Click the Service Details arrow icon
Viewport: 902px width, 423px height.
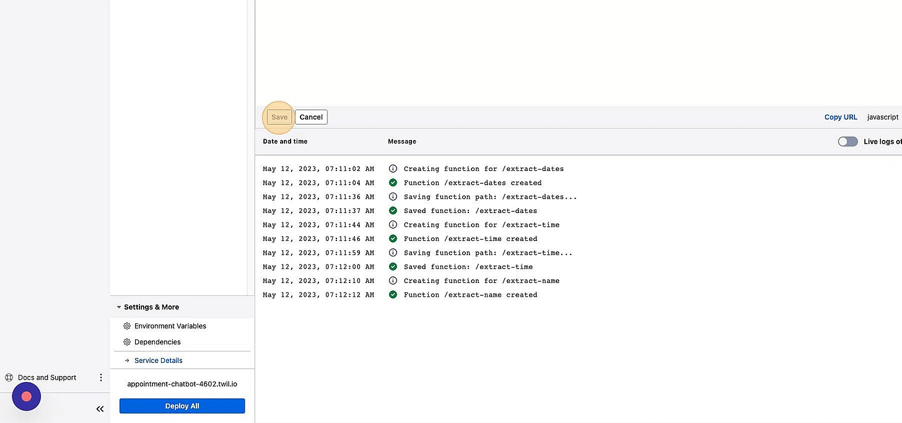(127, 360)
